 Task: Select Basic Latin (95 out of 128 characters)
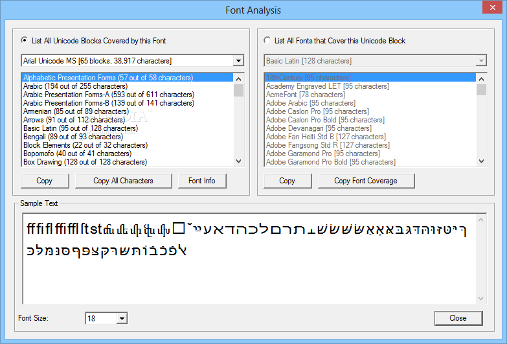pos(128,128)
